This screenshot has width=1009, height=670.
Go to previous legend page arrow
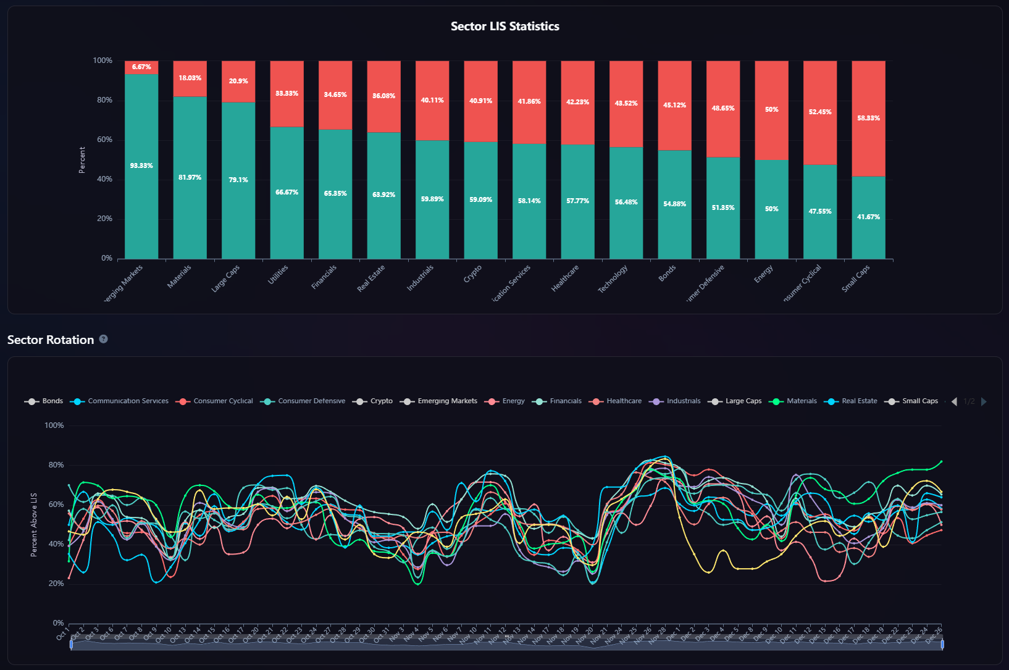click(954, 401)
